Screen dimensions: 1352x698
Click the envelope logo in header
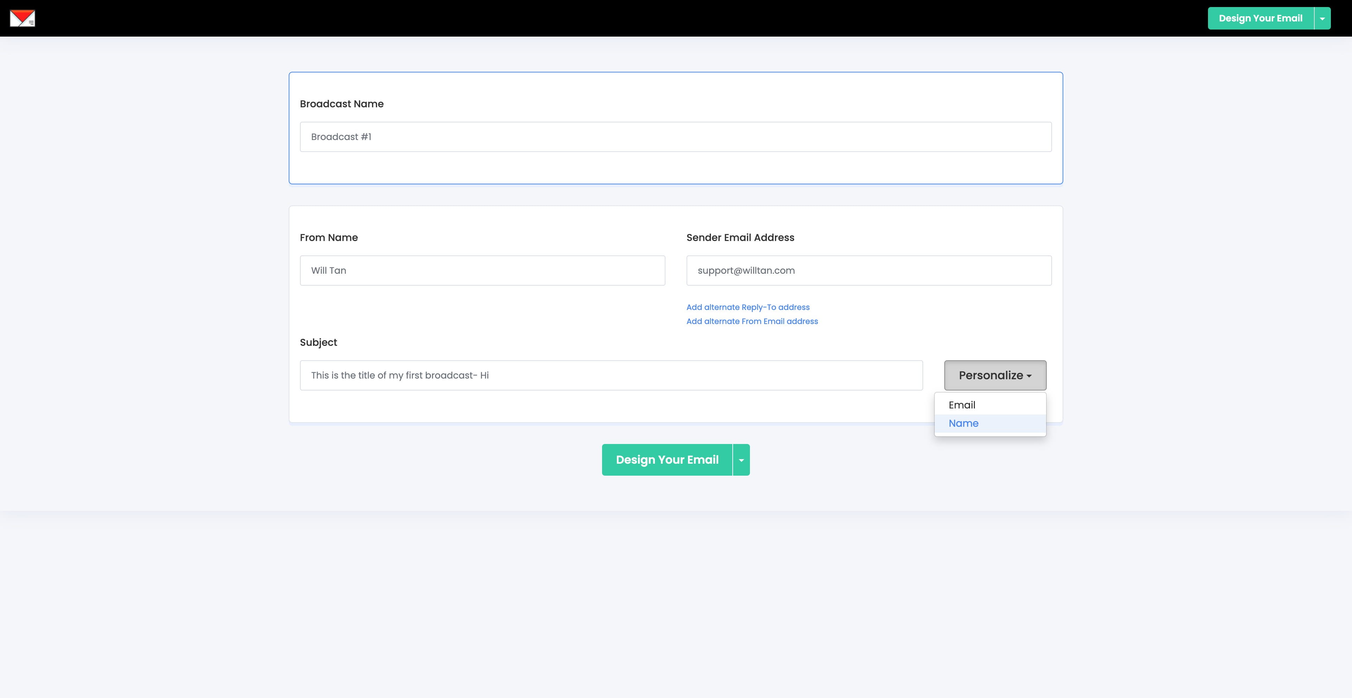22,18
